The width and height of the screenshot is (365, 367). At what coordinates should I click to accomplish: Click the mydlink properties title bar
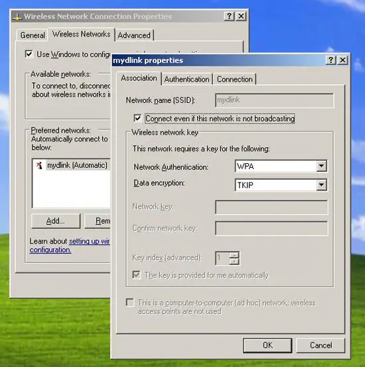218,60
